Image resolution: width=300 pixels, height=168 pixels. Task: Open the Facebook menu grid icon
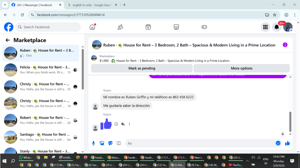(x=265, y=27)
